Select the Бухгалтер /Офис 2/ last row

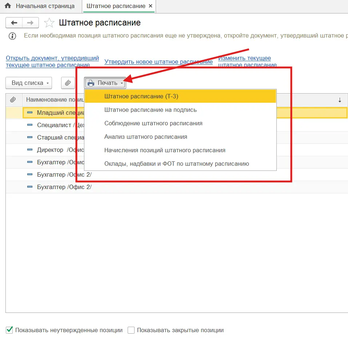(64, 187)
